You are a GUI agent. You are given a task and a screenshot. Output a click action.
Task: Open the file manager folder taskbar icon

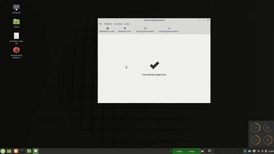[29, 151]
